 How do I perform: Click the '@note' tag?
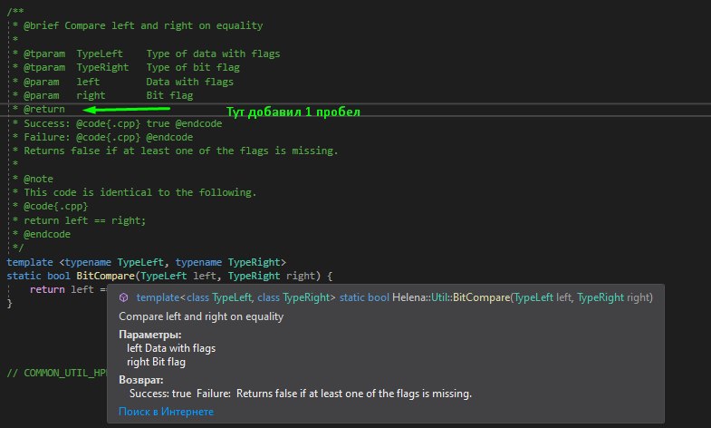pos(38,179)
